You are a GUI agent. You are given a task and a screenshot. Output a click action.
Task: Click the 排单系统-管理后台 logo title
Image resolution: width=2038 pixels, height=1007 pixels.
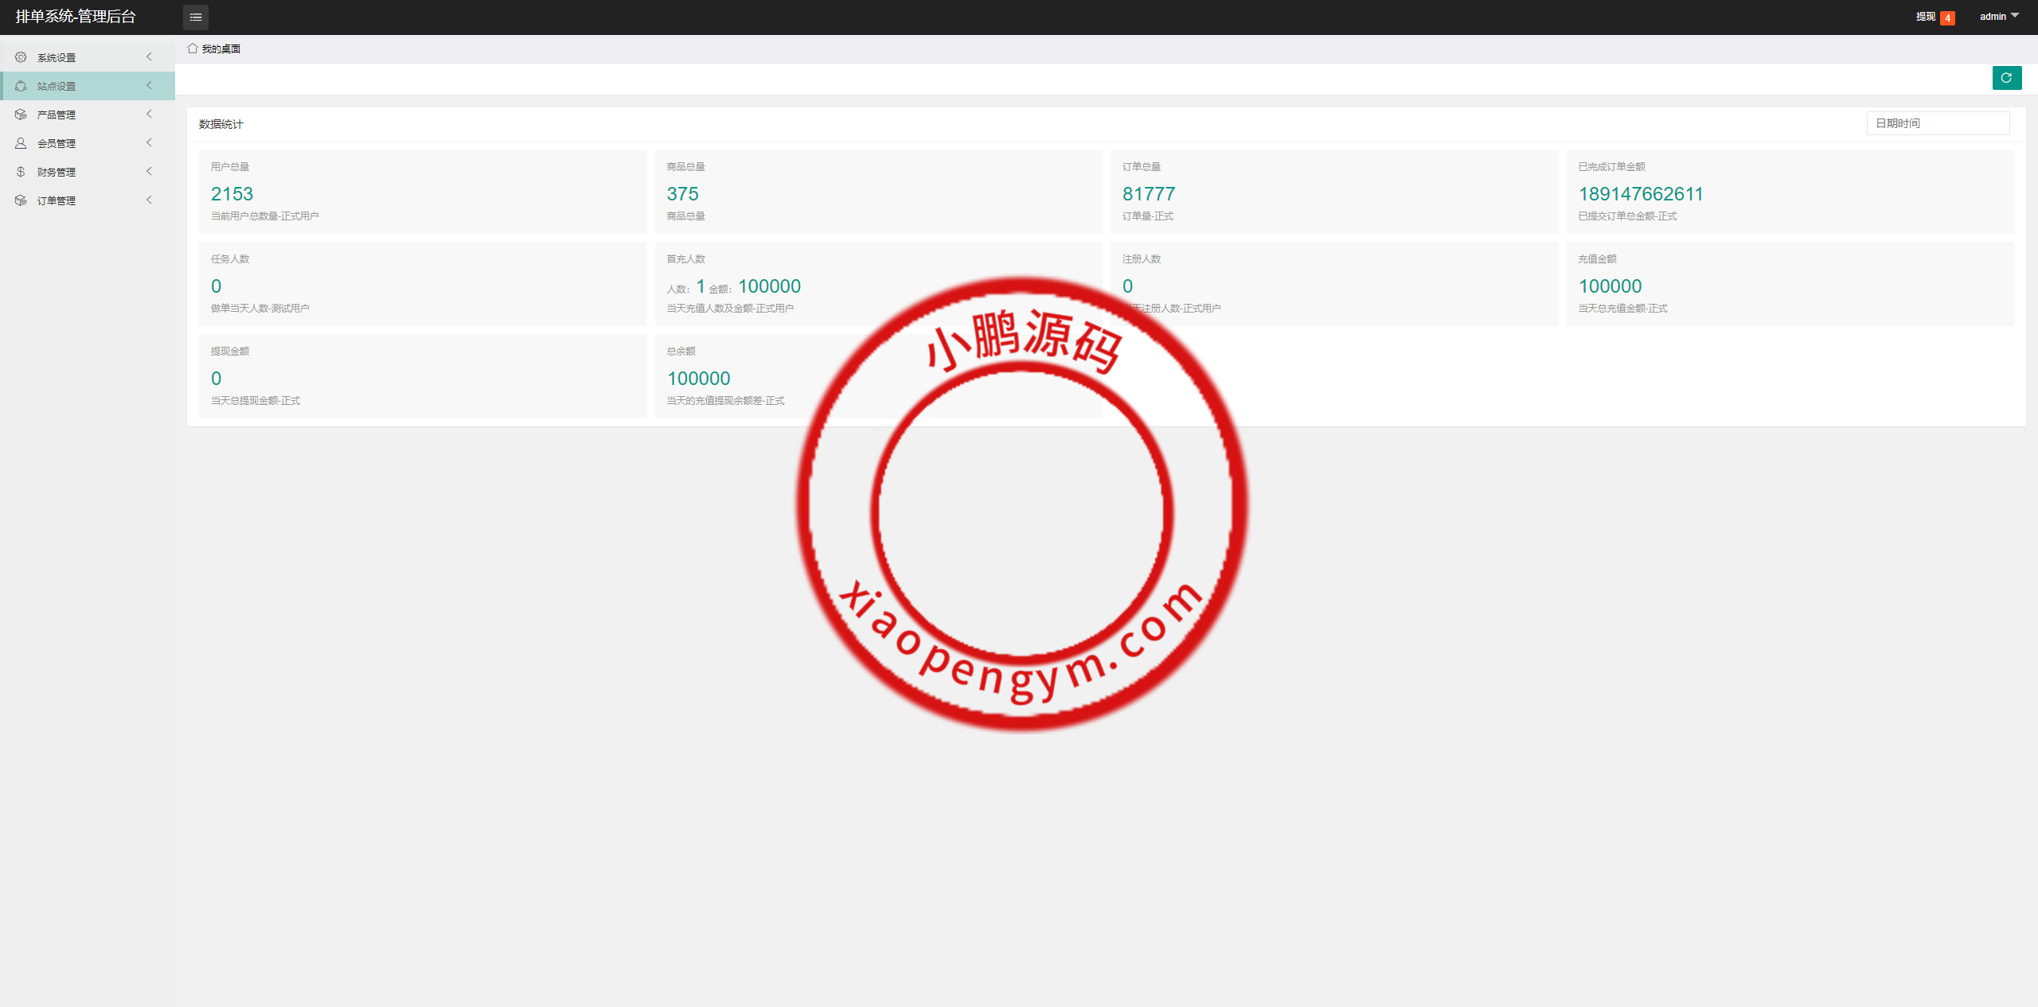(76, 17)
